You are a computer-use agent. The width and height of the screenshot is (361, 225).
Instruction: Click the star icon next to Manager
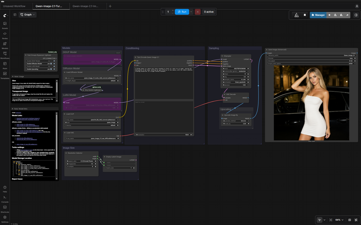tap(329, 15)
